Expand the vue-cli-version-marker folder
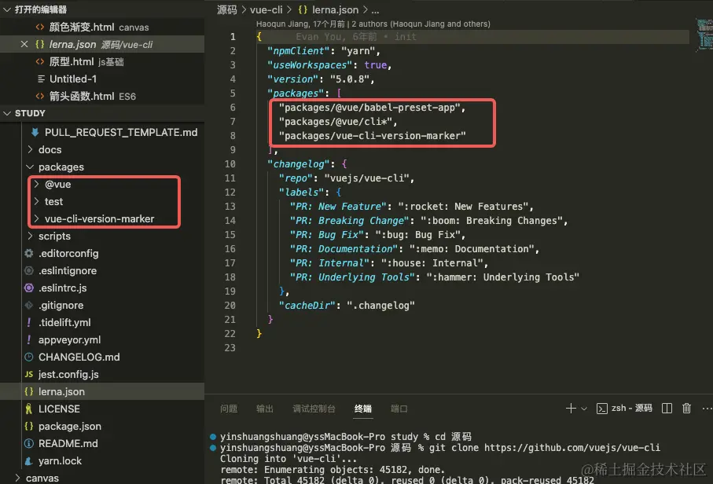This screenshot has width=713, height=484. point(36,218)
